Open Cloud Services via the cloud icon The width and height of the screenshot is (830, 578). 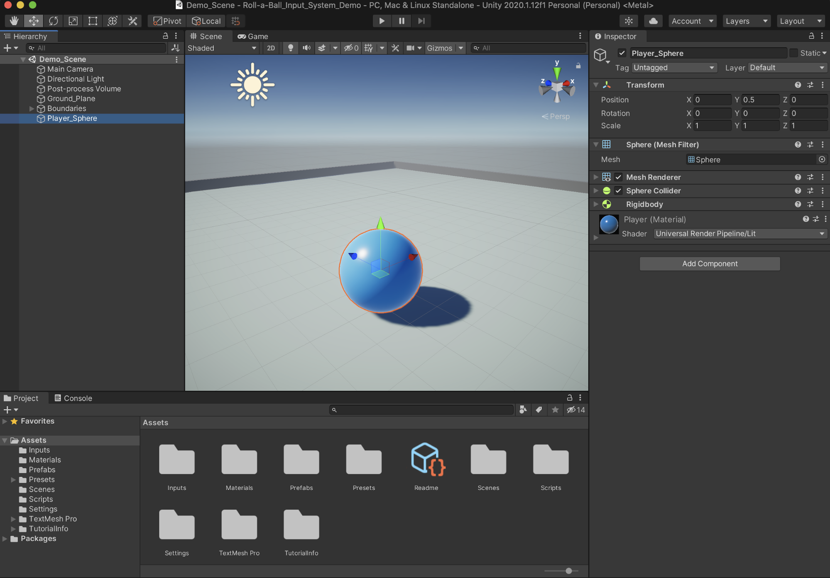653,21
